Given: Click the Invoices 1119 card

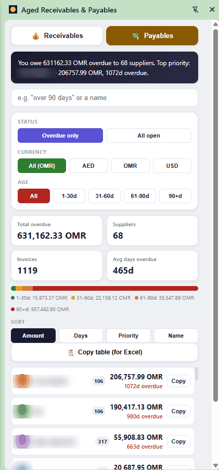Looking at the screenshot, I should (x=57, y=266).
